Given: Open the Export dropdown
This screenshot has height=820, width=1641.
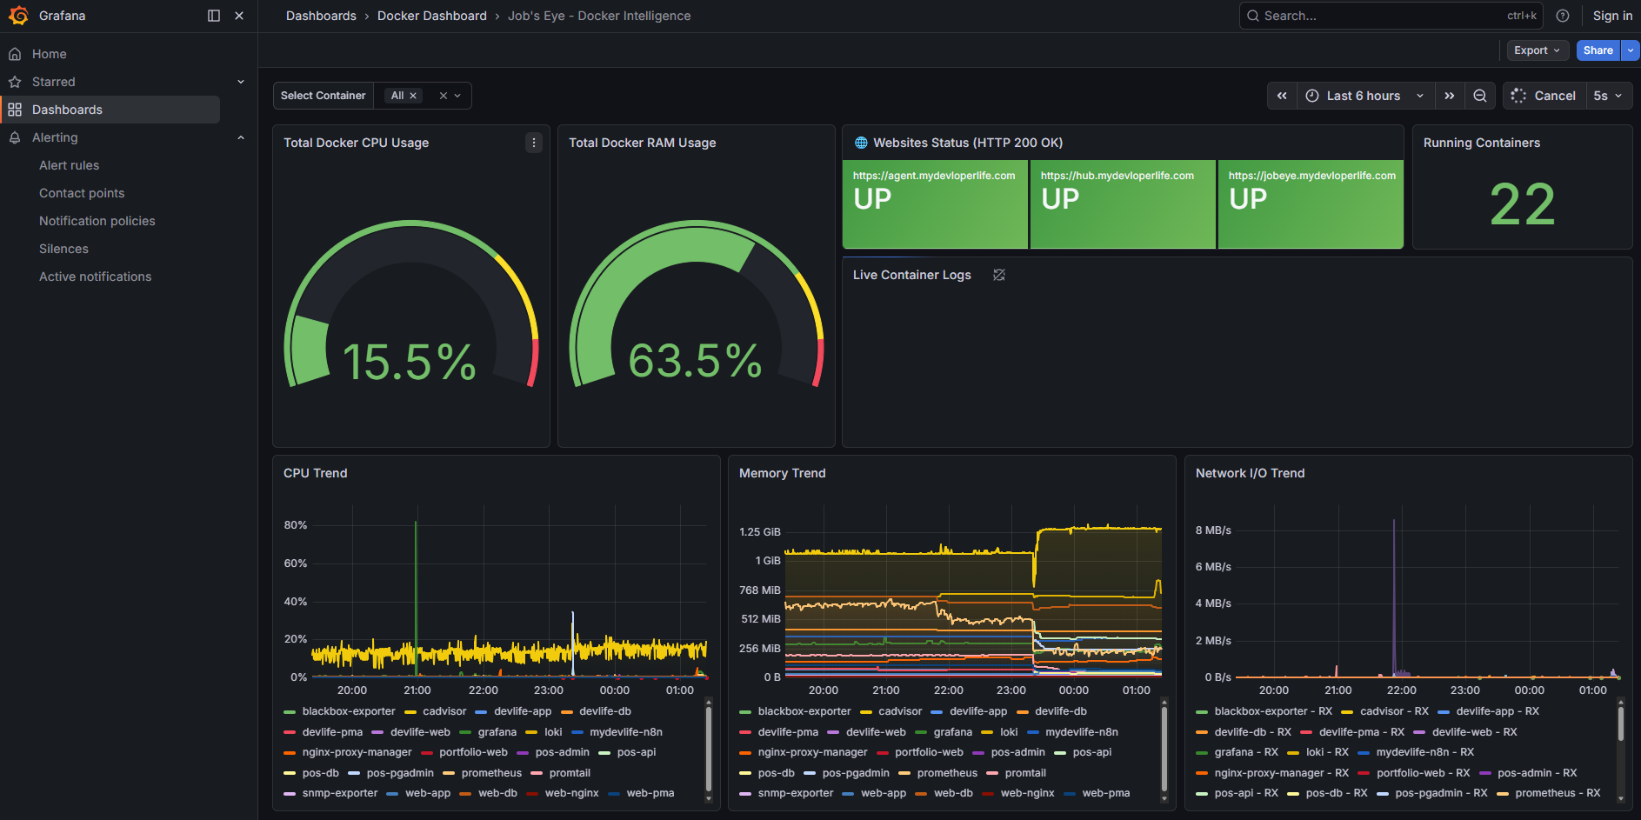Looking at the screenshot, I should tap(1538, 50).
